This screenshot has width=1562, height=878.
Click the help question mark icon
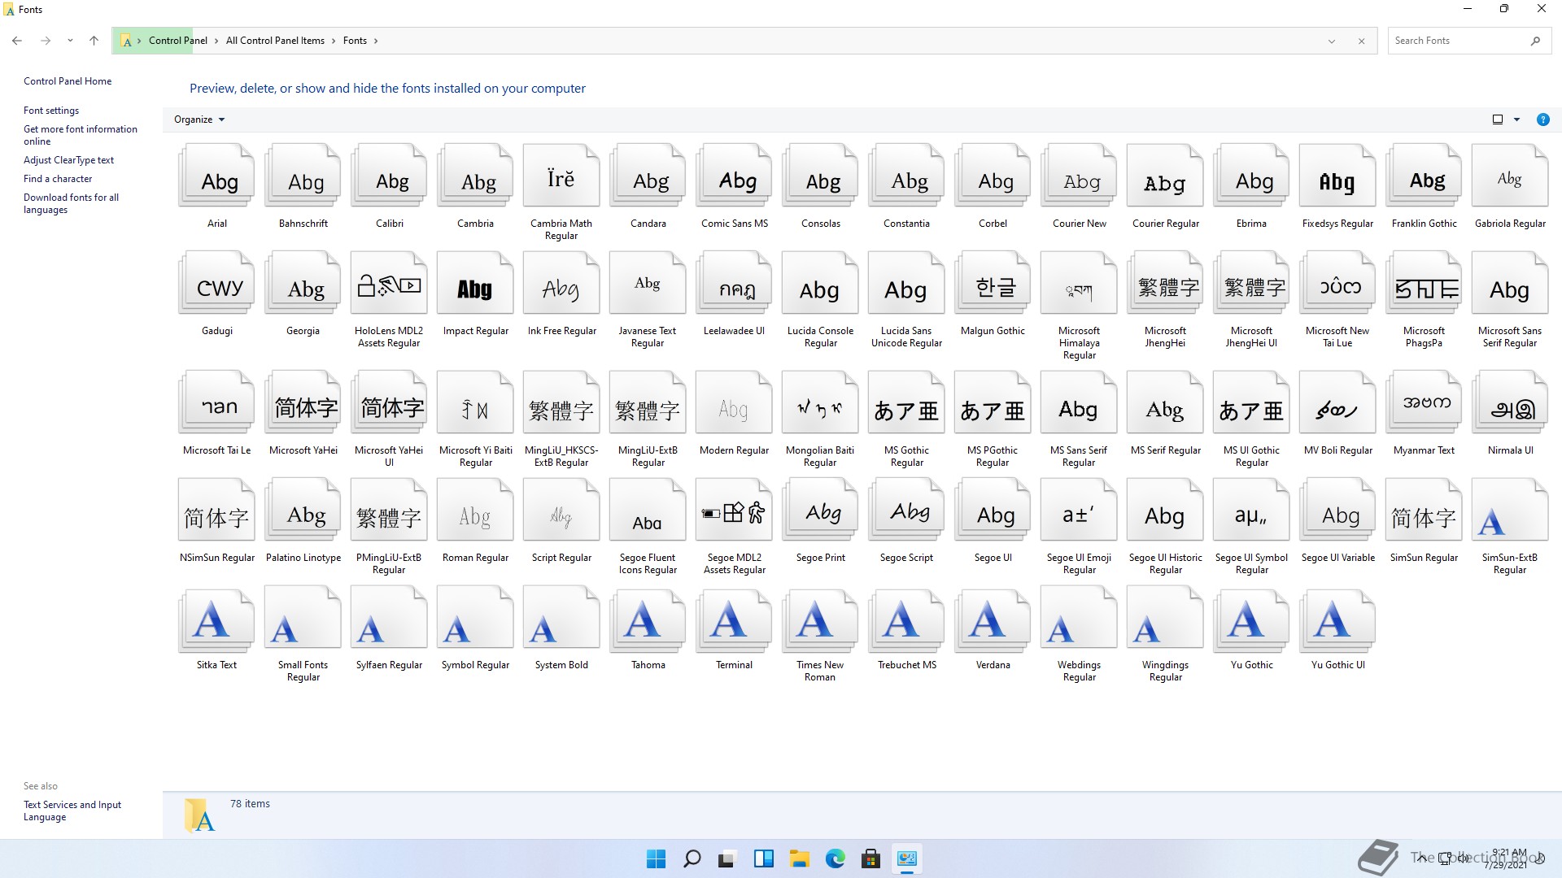coord(1542,120)
